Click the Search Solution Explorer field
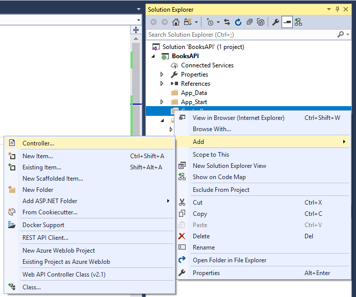This screenshot has width=356, height=297. pyautogui.click(x=240, y=35)
